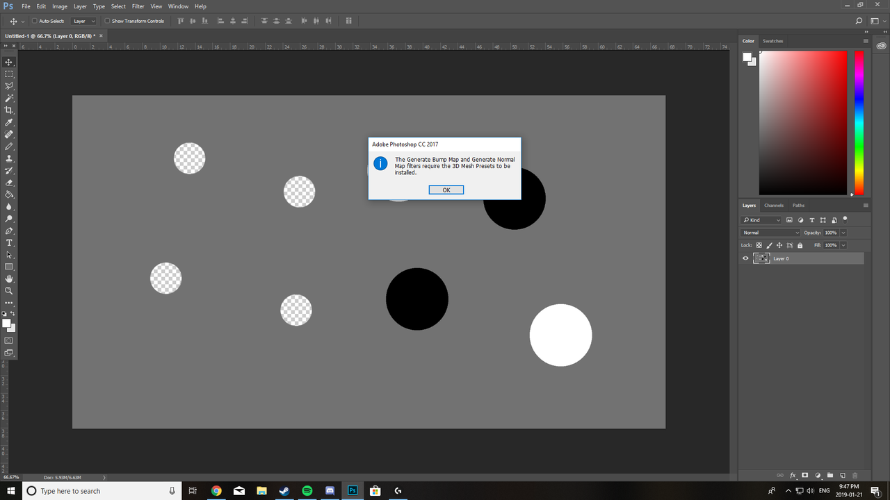This screenshot has height=500, width=890.
Task: Change screen mode at toolbar bottom
Action: pos(9,353)
